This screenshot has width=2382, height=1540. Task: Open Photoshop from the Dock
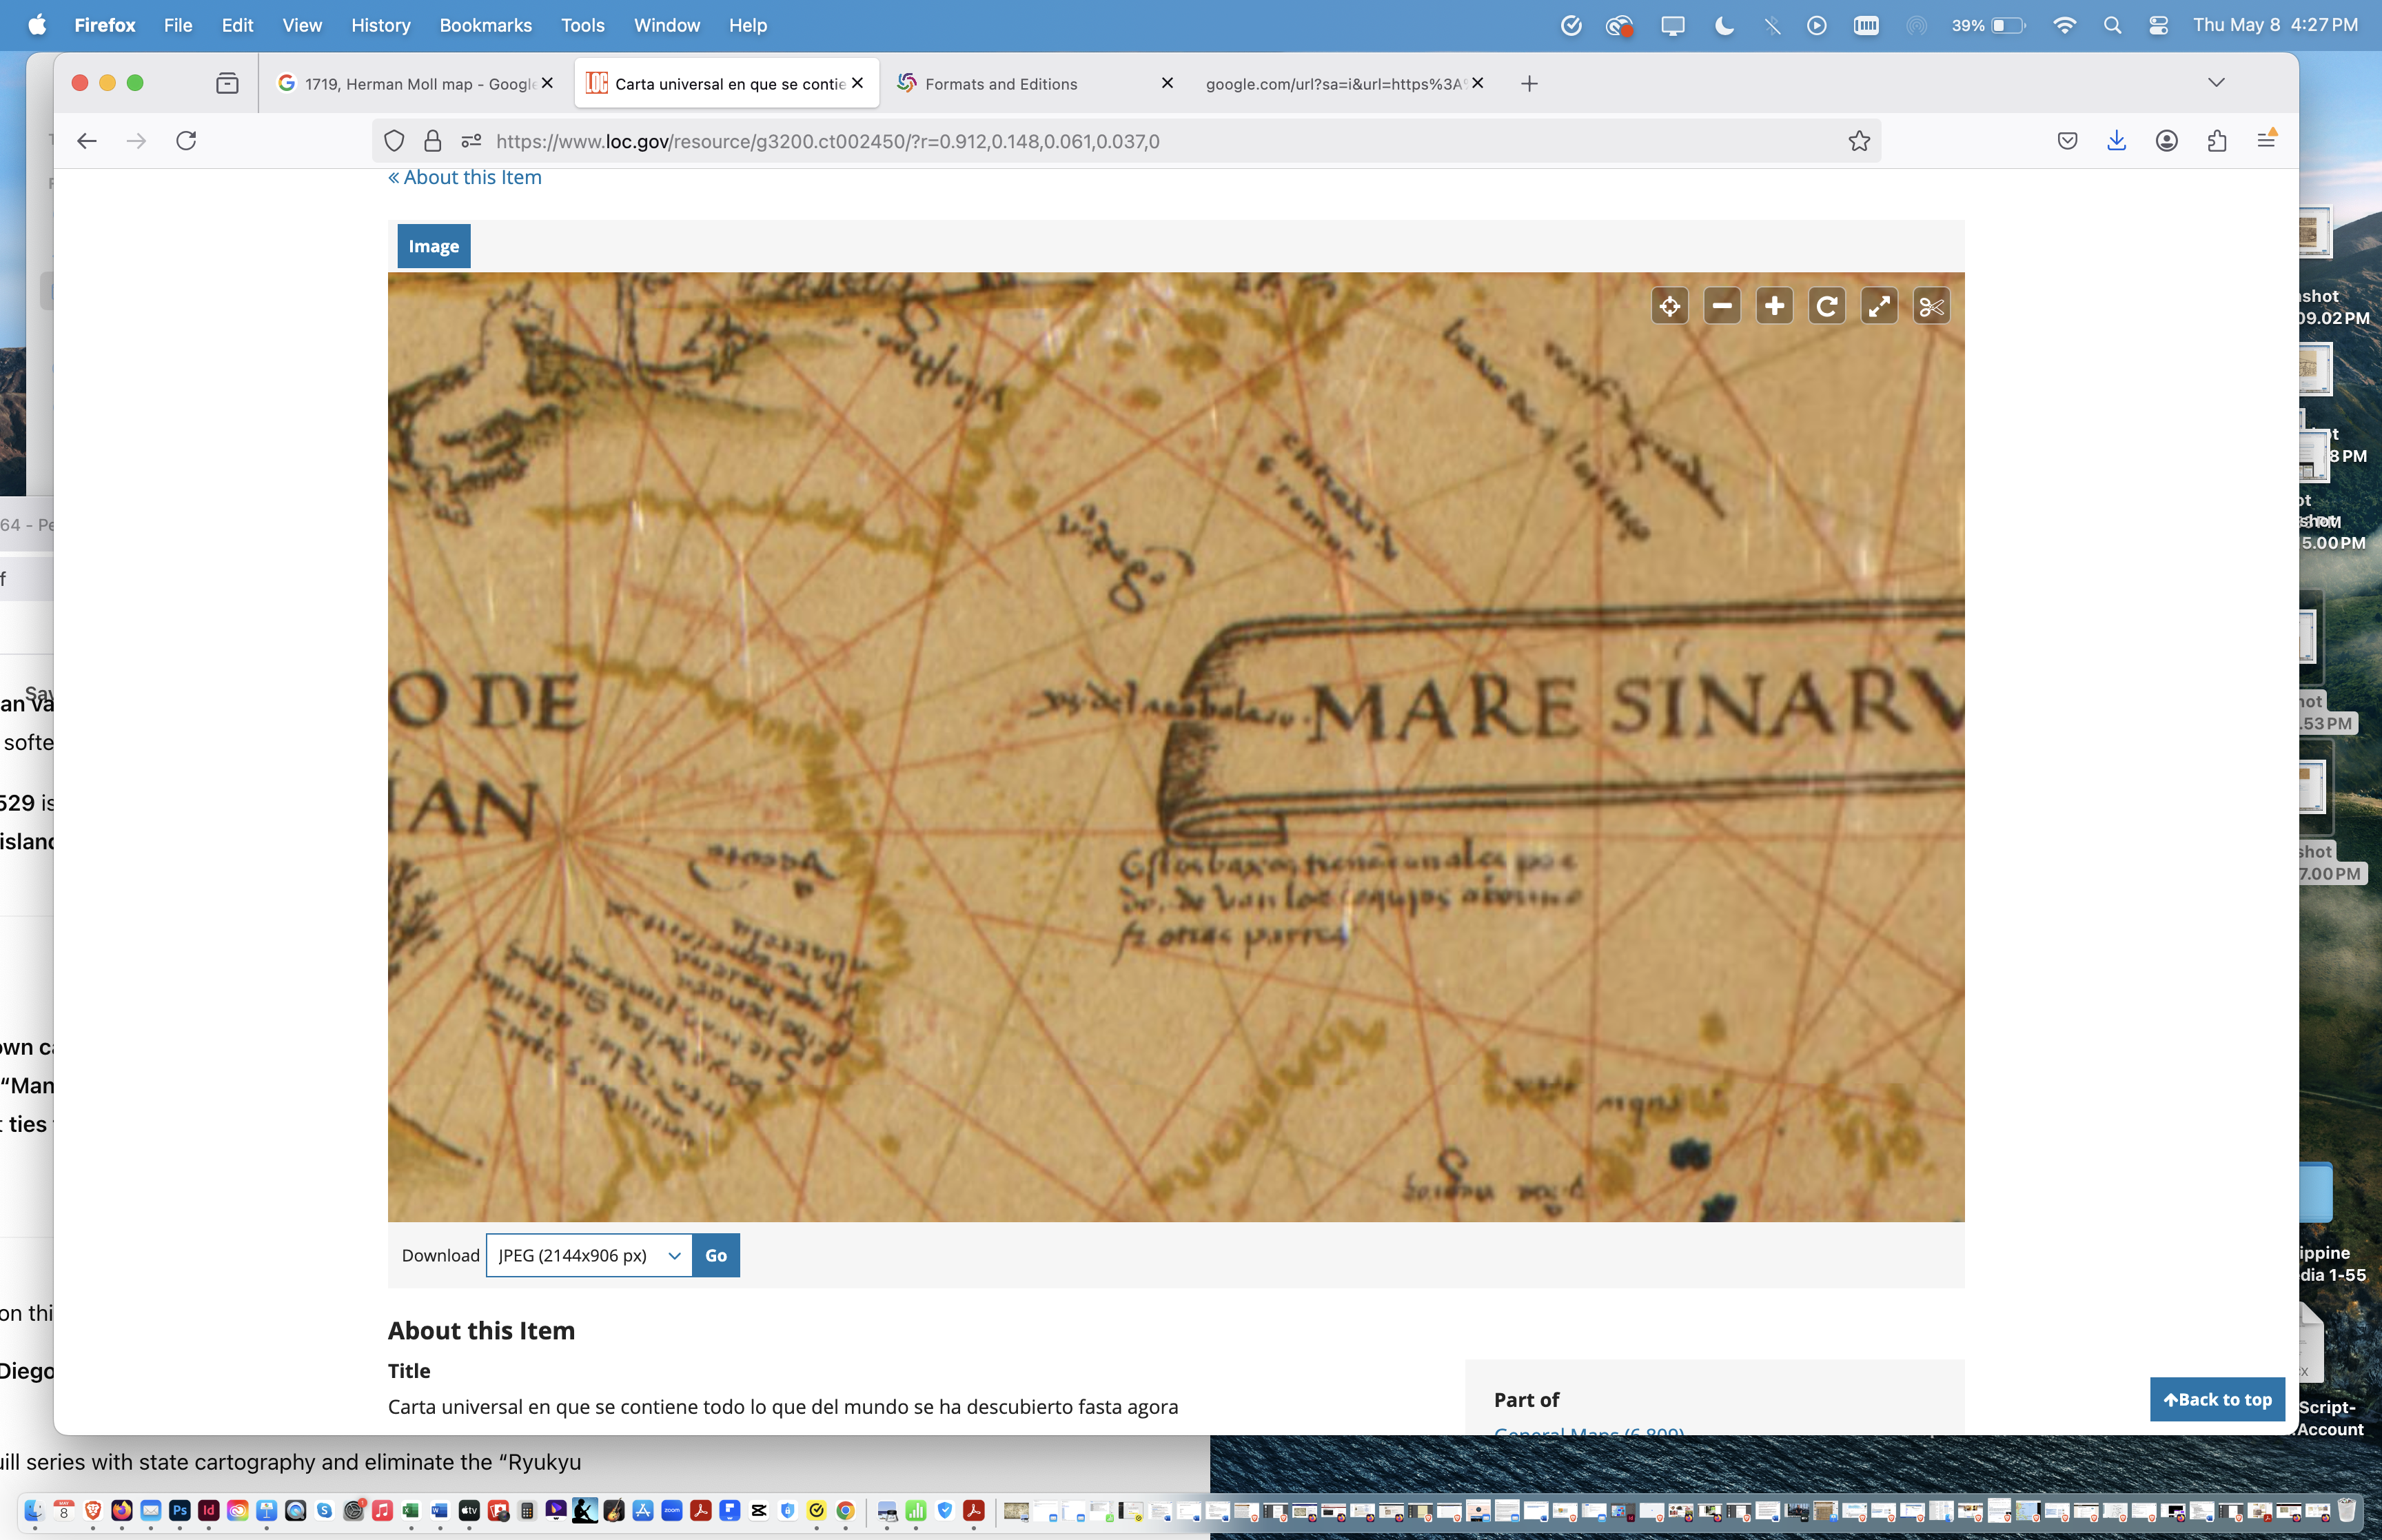[180, 1510]
